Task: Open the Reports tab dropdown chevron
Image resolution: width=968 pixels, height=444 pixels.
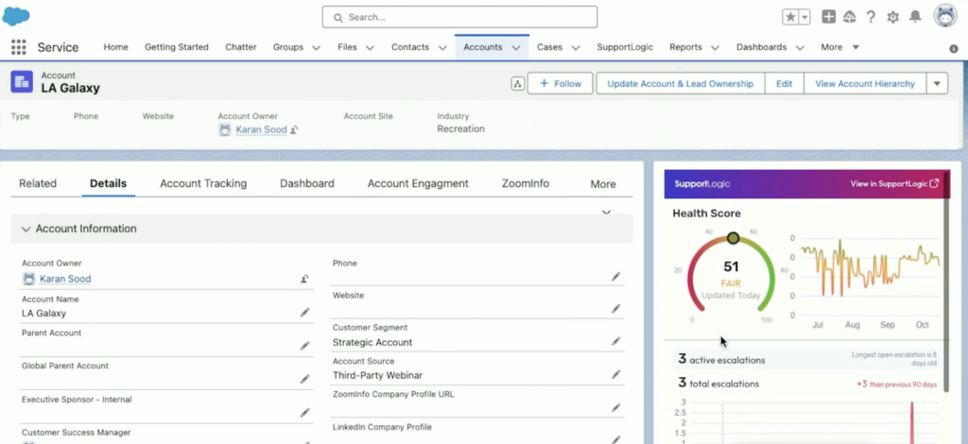Action: click(715, 47)
